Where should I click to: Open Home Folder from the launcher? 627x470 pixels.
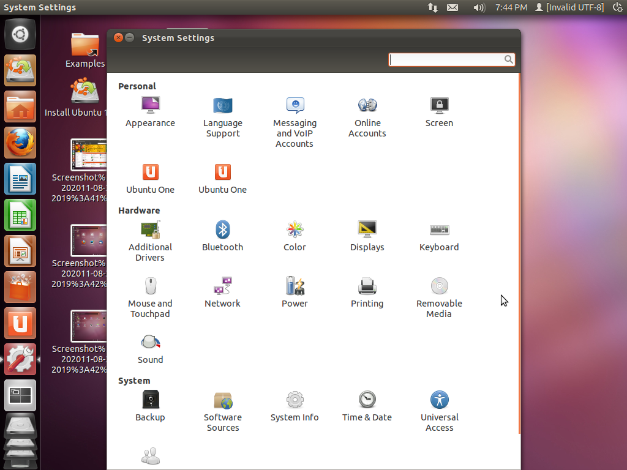tap(20, 106)
